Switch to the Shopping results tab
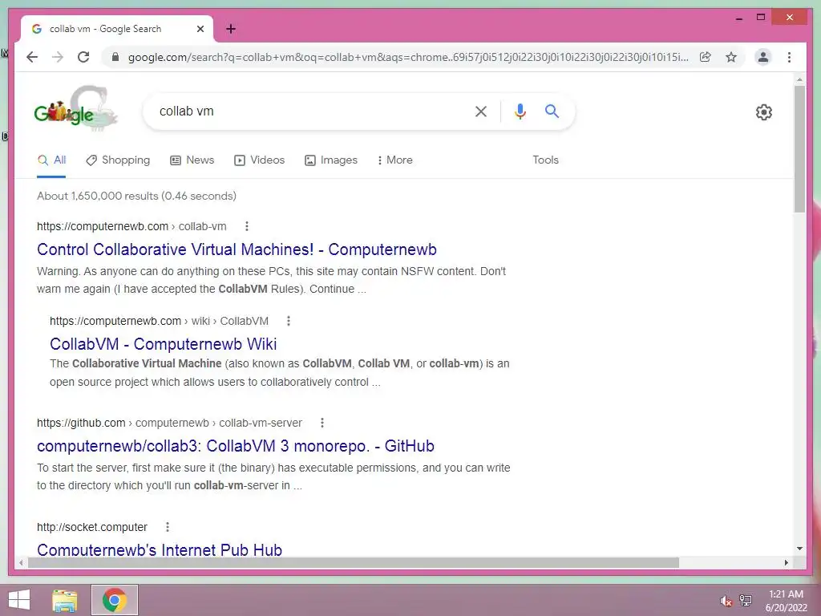This screenshot has height=616, width=821. tap(118, 160)
